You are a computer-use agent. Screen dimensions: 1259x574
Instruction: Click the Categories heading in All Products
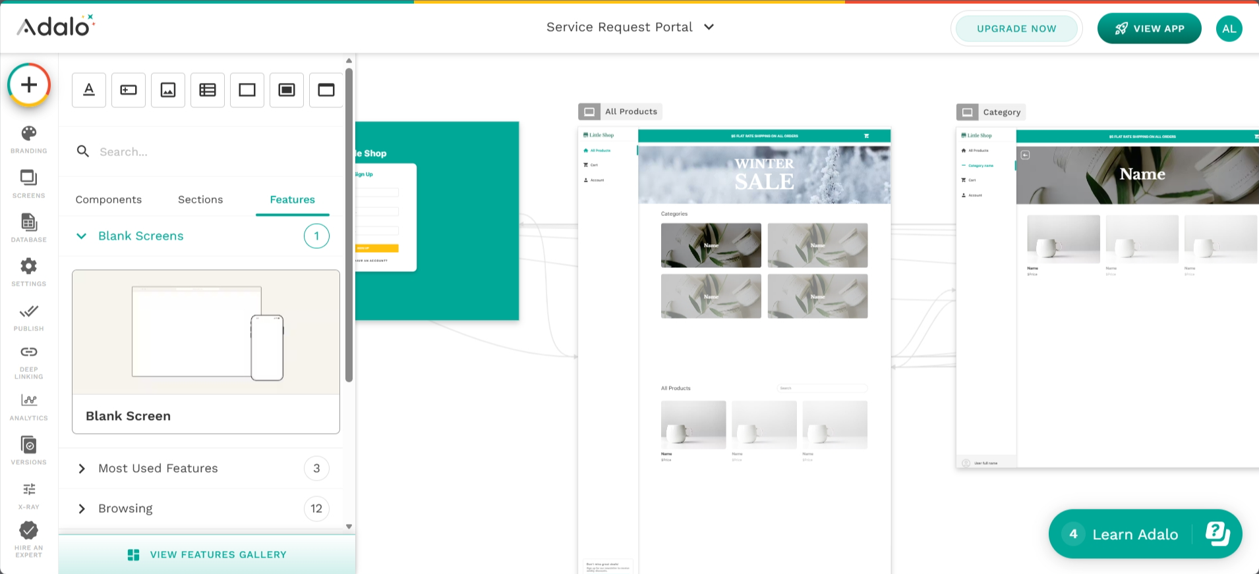[x=674, y=214]
